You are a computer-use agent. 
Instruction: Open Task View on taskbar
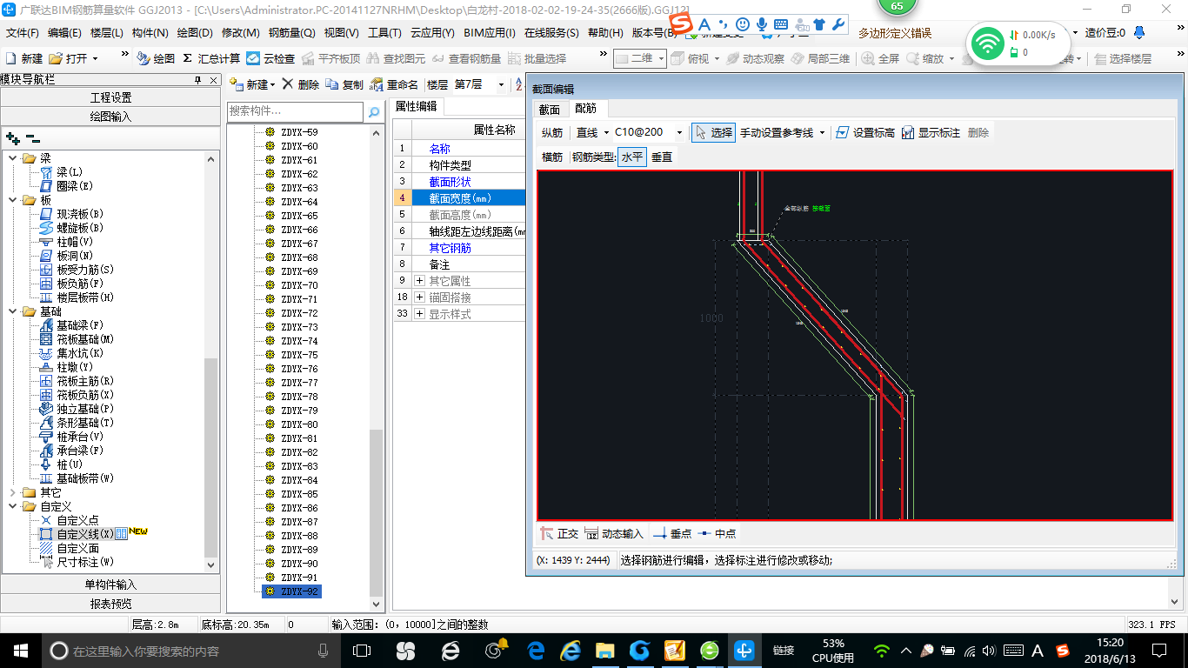(362, 650)
